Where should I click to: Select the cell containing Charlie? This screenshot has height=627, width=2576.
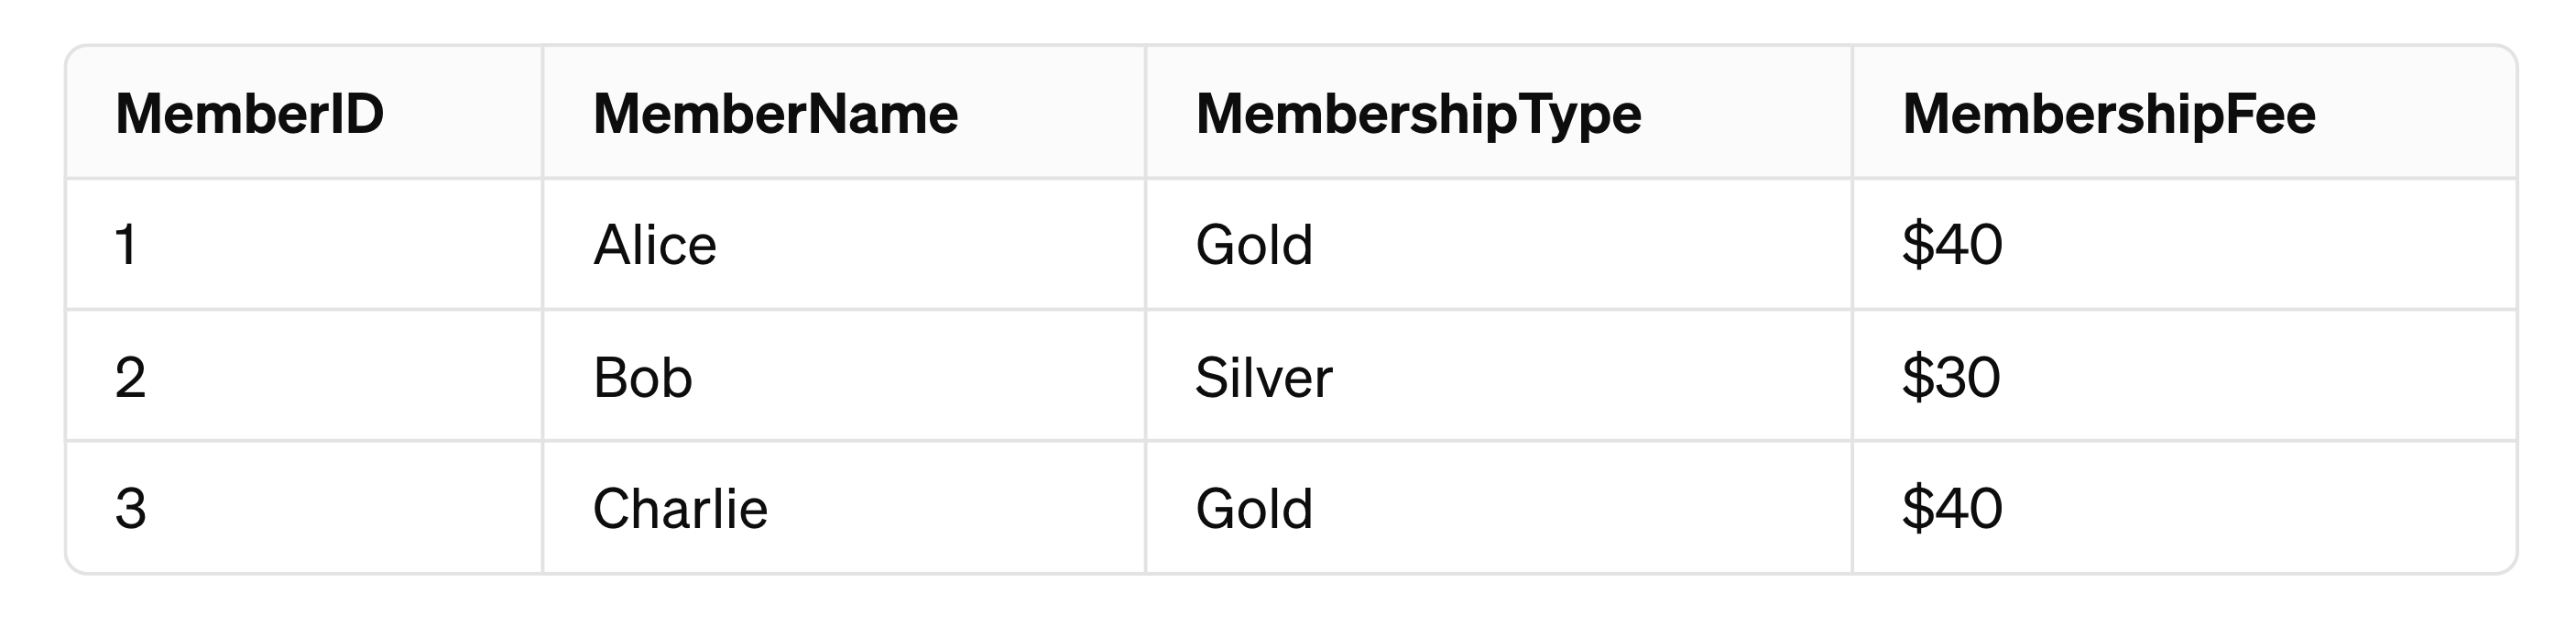844,508
